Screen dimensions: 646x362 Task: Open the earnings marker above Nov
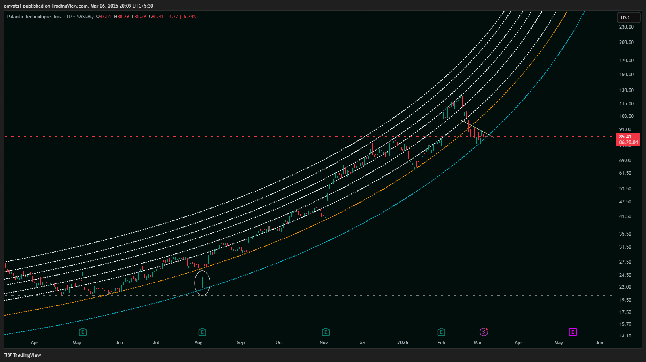pos(326,332)
